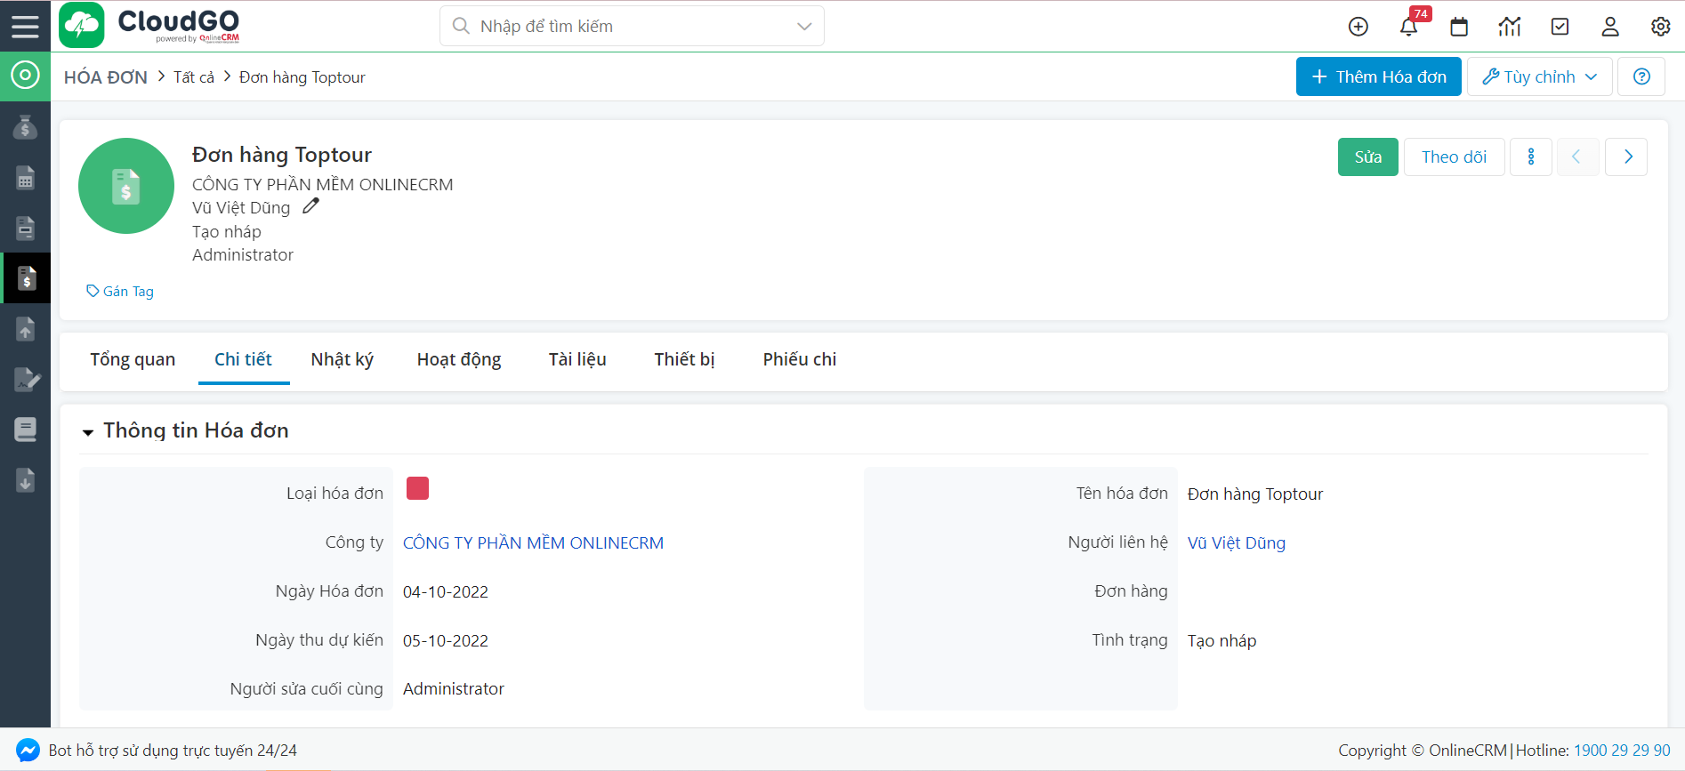Click the pencil icon beside Vũ Việt Dũng
The width and height of the screenshot is (1685, 771).
click(x=310, y=206)
